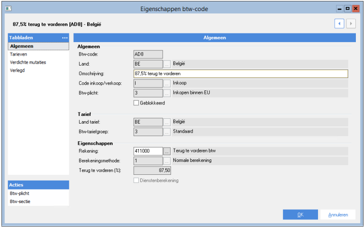Image resolution: width=364 pixels, height=227 pixels.
Task: Click the Land tarief field BE
Action: point(148,122)
